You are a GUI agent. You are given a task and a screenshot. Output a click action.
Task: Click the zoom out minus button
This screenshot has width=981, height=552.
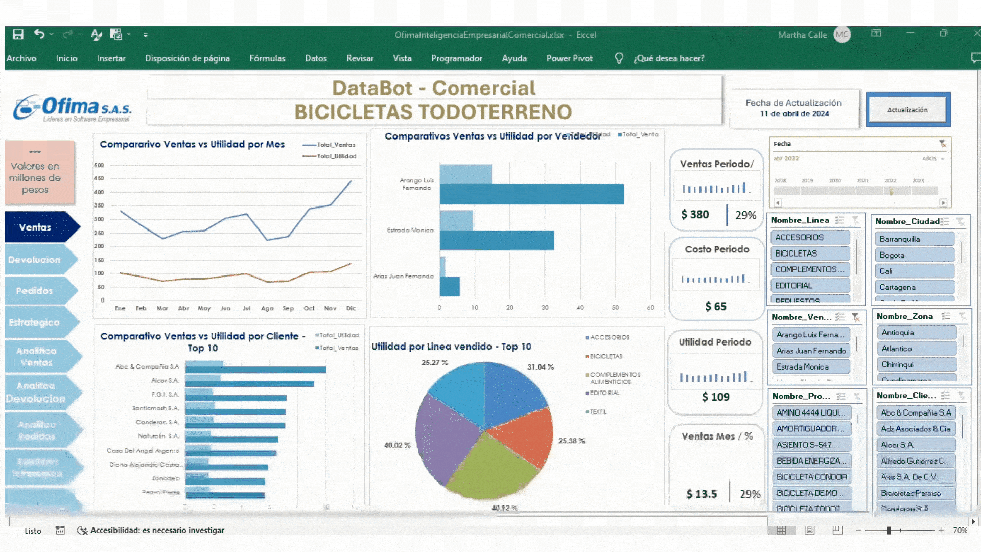858,530
